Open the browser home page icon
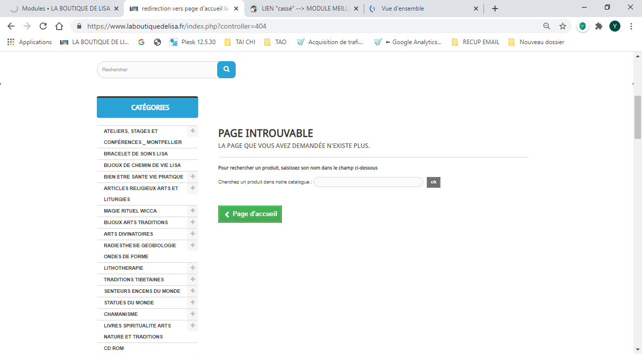The width and height of the screenshot is (642, 354). pos(59,26)
